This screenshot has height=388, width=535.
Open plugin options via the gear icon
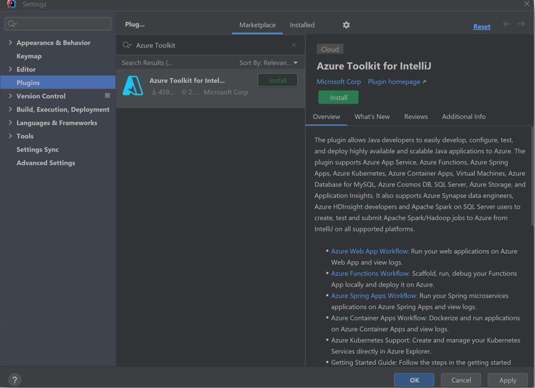[x=346, y=25]
